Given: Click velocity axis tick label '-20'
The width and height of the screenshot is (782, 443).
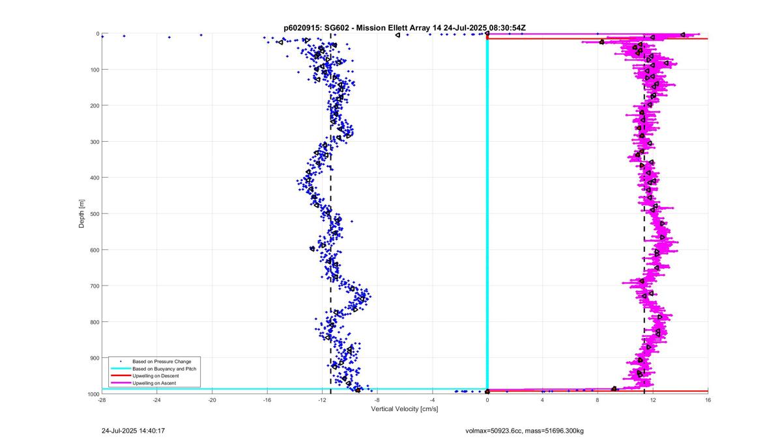Looking at the screenshot, I should [212, 400].
